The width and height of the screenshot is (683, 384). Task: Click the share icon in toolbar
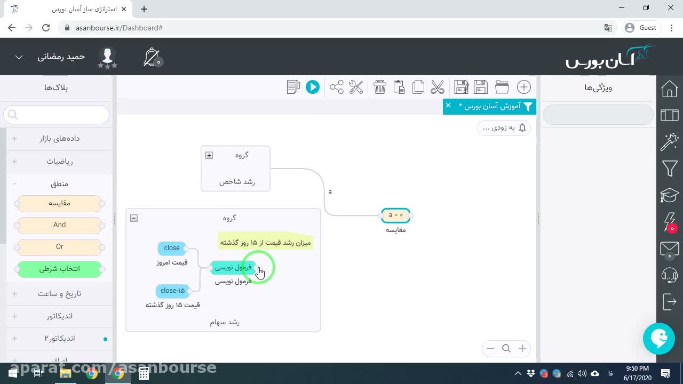pyautogui.click(x=337, y=87)
